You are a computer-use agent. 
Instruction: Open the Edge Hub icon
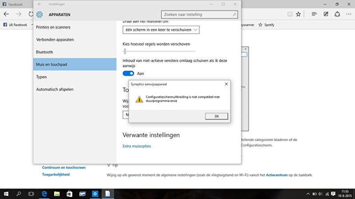click(314, 14)
